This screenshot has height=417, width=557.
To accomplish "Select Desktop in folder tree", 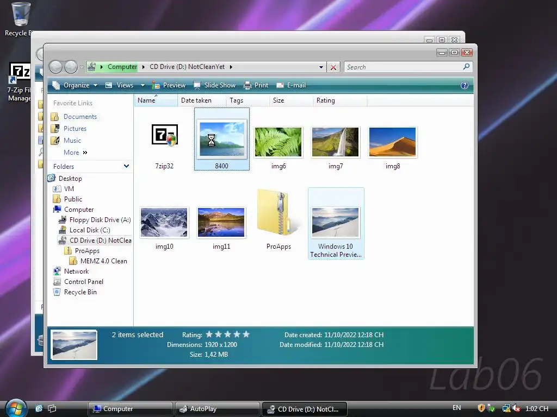I will point(70,178).
